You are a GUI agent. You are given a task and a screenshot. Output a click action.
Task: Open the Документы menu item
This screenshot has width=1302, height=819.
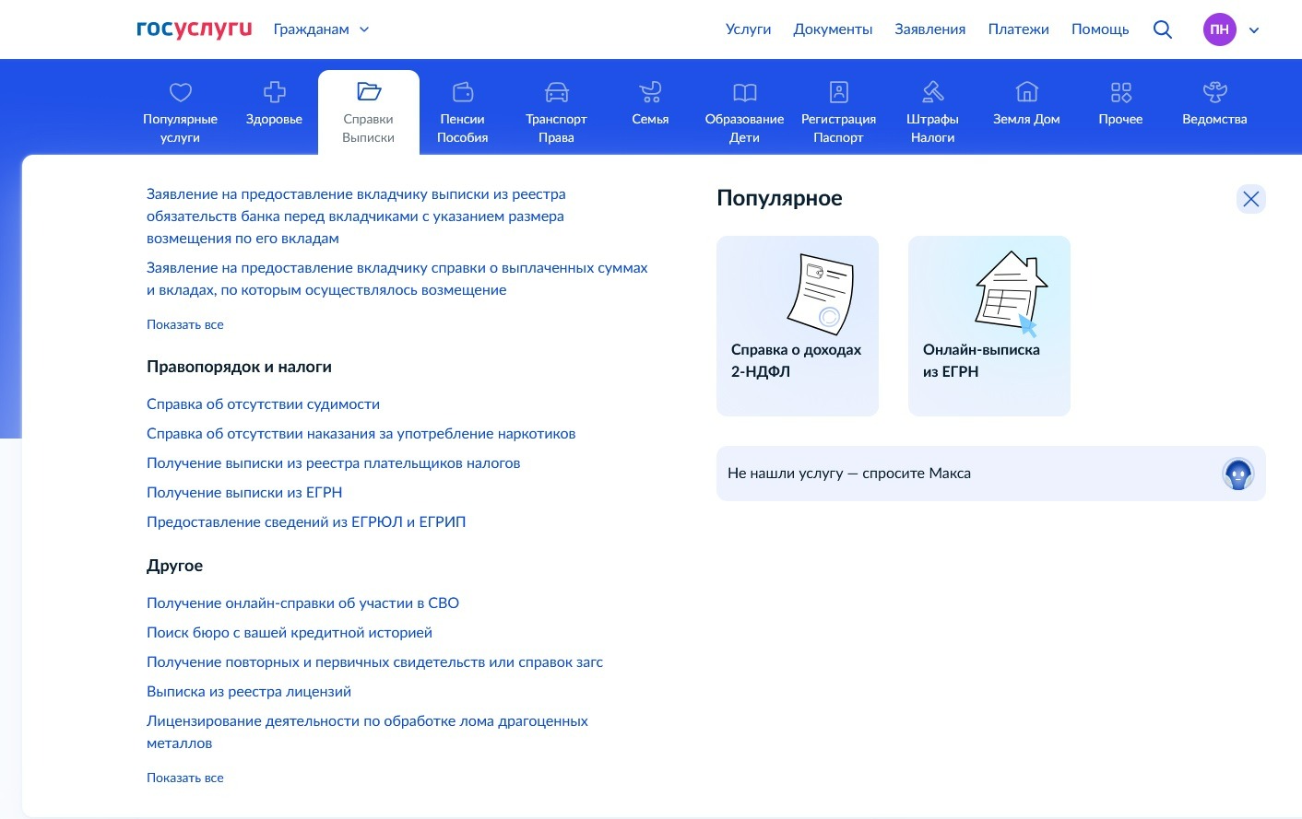coord(833,29)
